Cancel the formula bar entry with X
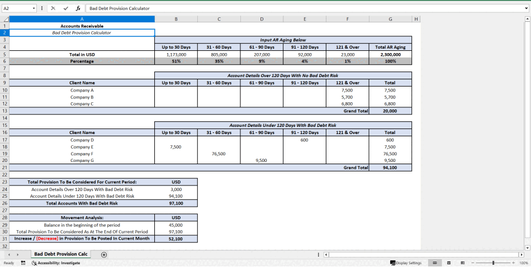The image size is (531, 267). pyautogui.click(x=53, y=8)
